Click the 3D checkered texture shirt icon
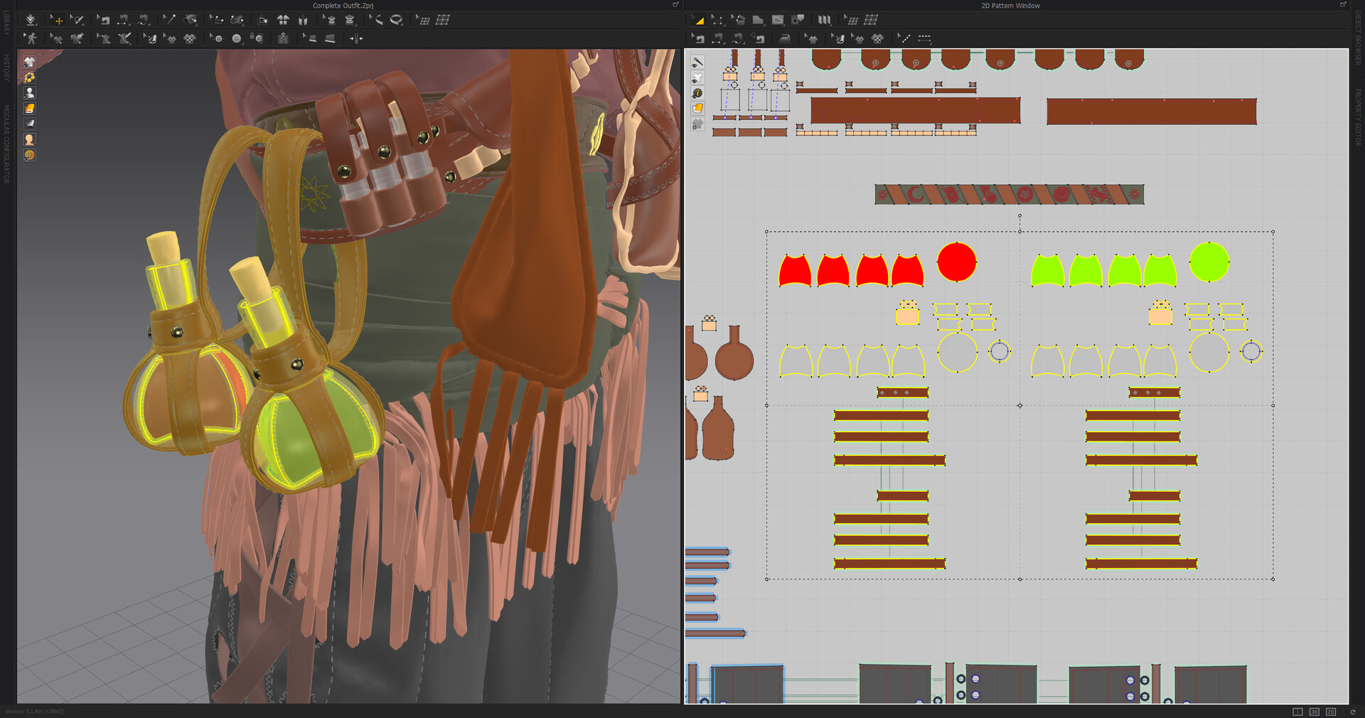The width and height of the screenshot is (1365, 718). tap(190, 38)
